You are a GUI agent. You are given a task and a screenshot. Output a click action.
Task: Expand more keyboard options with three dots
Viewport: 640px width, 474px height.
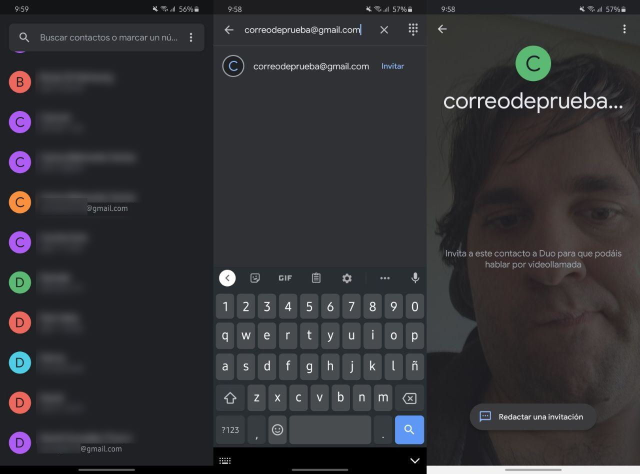(x=384, y=278)
